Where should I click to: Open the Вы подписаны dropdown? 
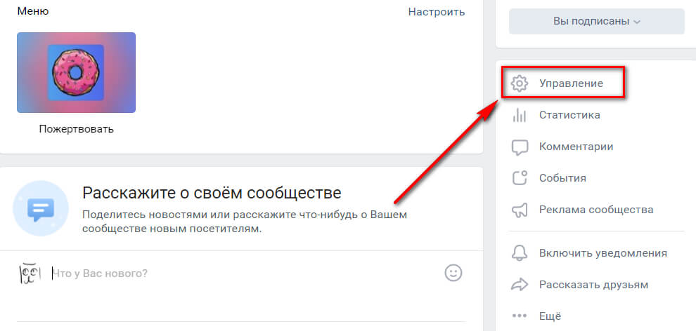597,21
